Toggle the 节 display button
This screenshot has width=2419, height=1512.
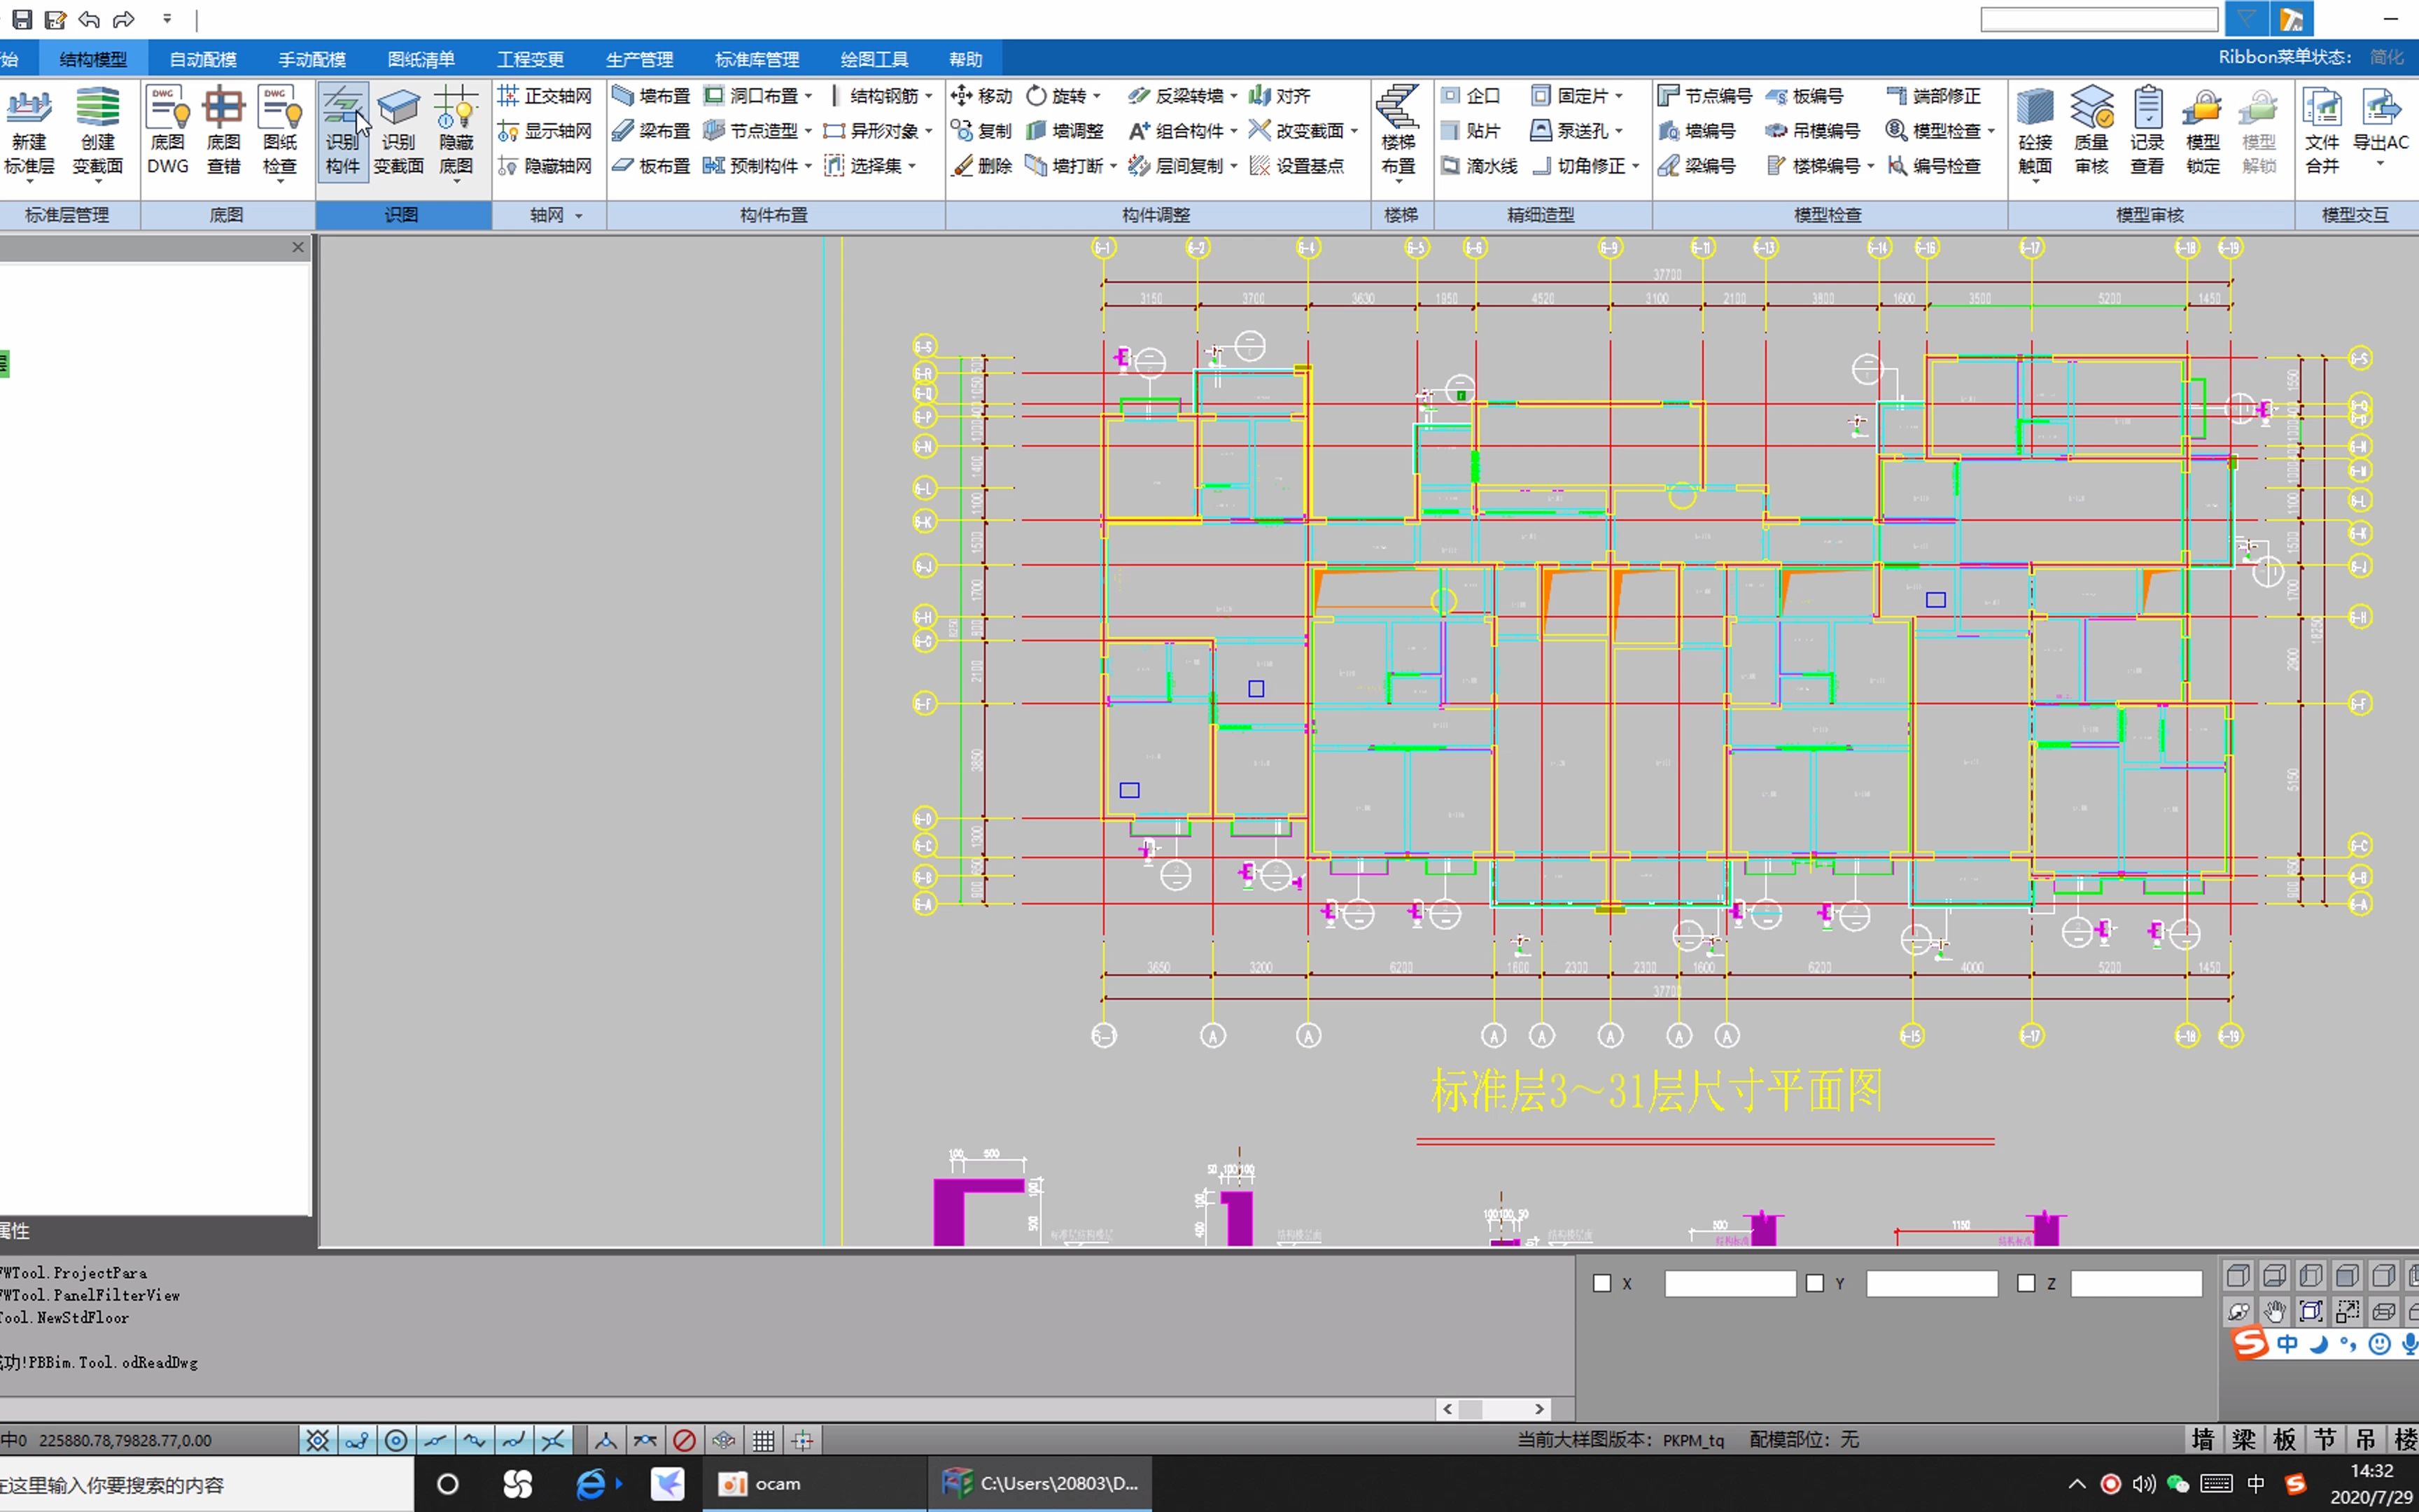[x=2325, y=1439]
